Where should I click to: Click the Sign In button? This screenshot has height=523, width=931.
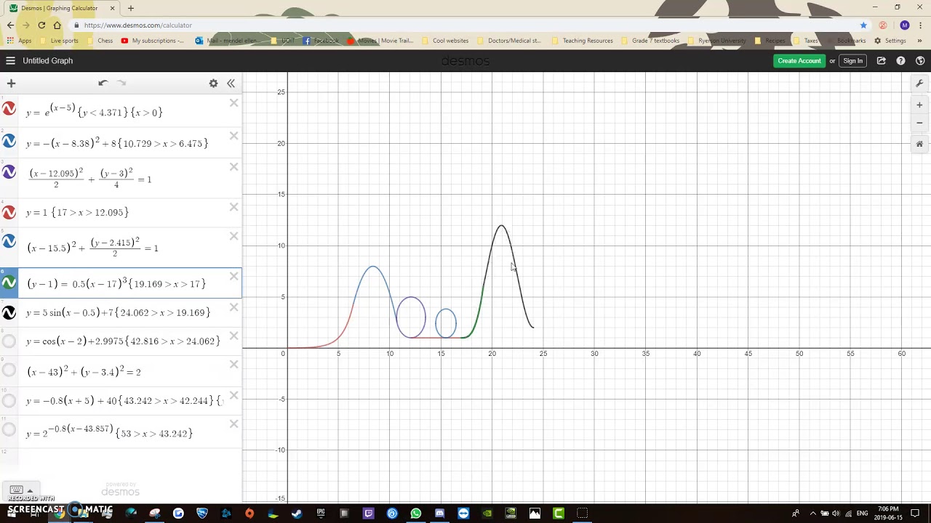click(852, 61)
